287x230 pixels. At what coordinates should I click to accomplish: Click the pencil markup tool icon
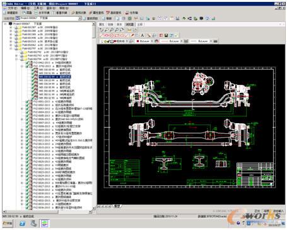click(132, 35)
